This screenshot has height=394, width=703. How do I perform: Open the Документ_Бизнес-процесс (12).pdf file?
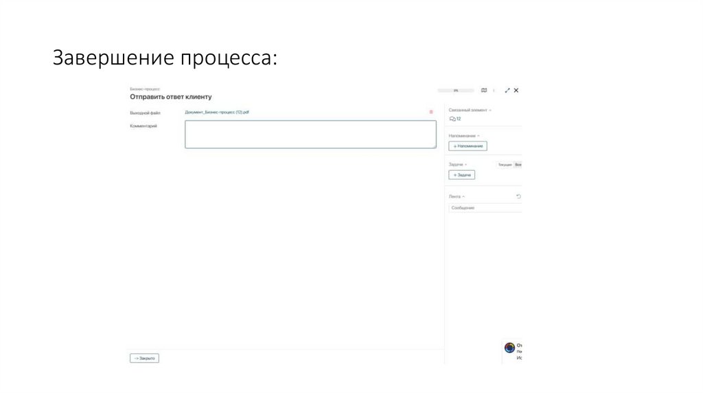tap(217, 112)
